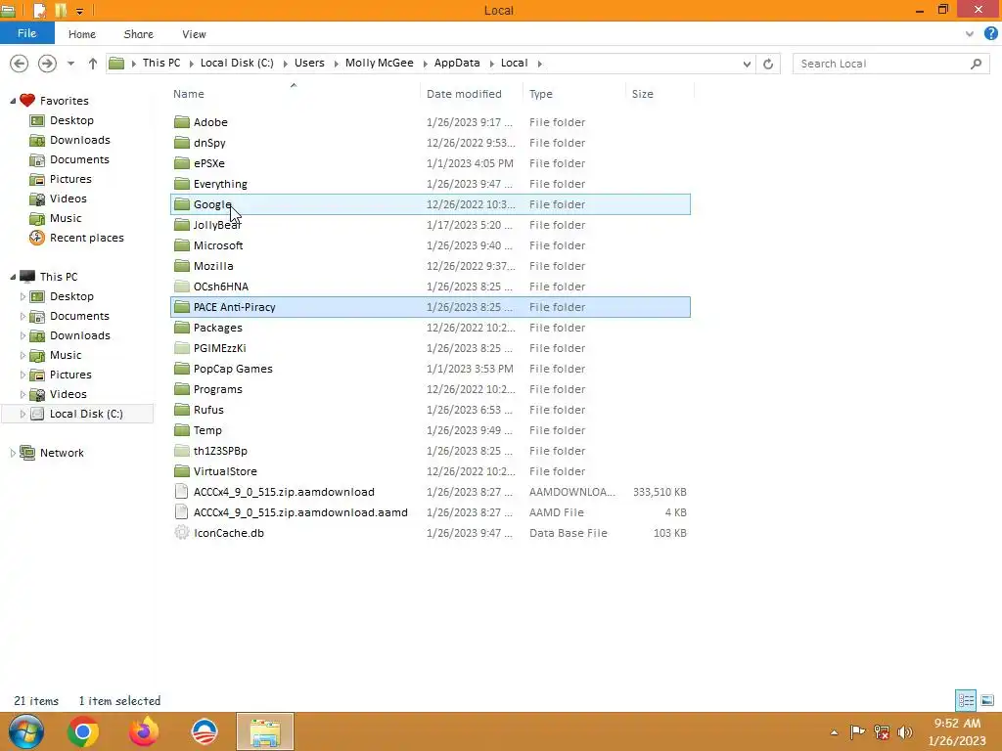Sort by Type column header
This screenshot has width=1002, height=751.
tap(540, 94)
